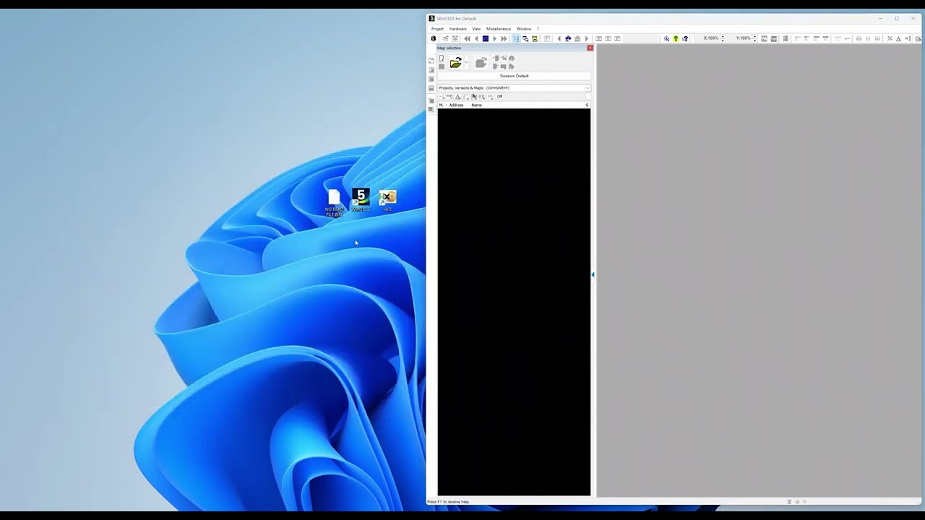The width and height of the screenshot is (925, 520).
Task: Open the Window menu
Action: 524,29
